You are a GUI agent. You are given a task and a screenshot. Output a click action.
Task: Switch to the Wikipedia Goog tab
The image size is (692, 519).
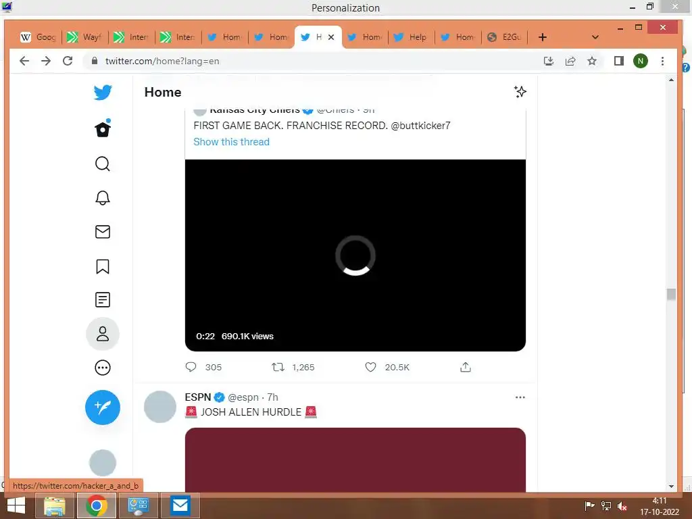[39, 37]
